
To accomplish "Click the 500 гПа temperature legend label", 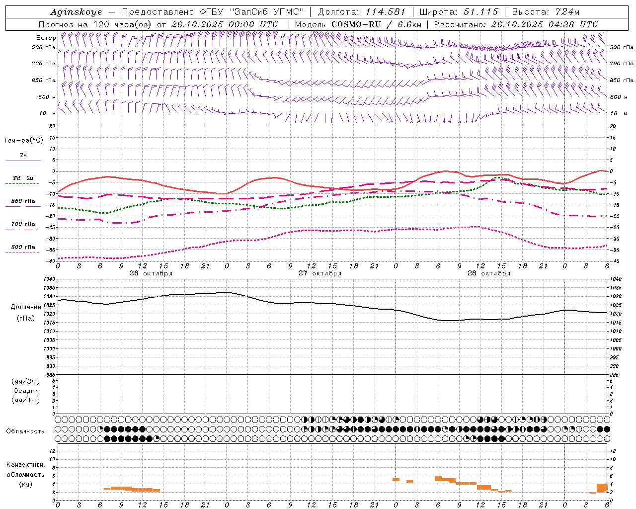I will pos(23,247).
